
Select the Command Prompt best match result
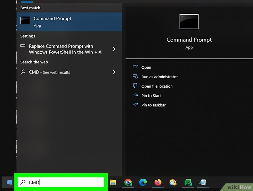(x=69, y=22)
